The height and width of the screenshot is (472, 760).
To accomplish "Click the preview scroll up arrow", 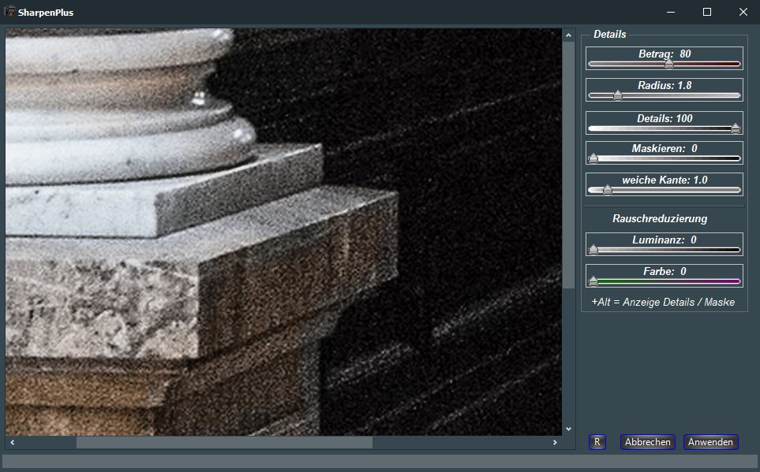I will 568,35.
